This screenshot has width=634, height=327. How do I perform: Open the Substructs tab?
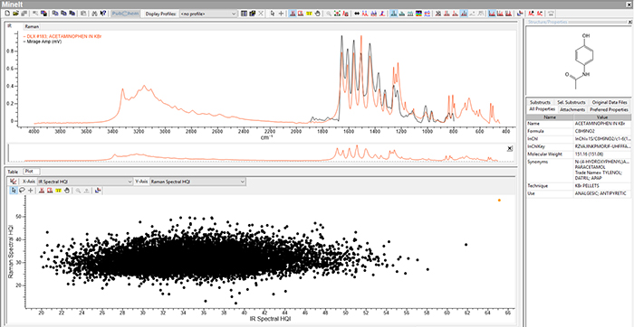[x=541, y=102]
